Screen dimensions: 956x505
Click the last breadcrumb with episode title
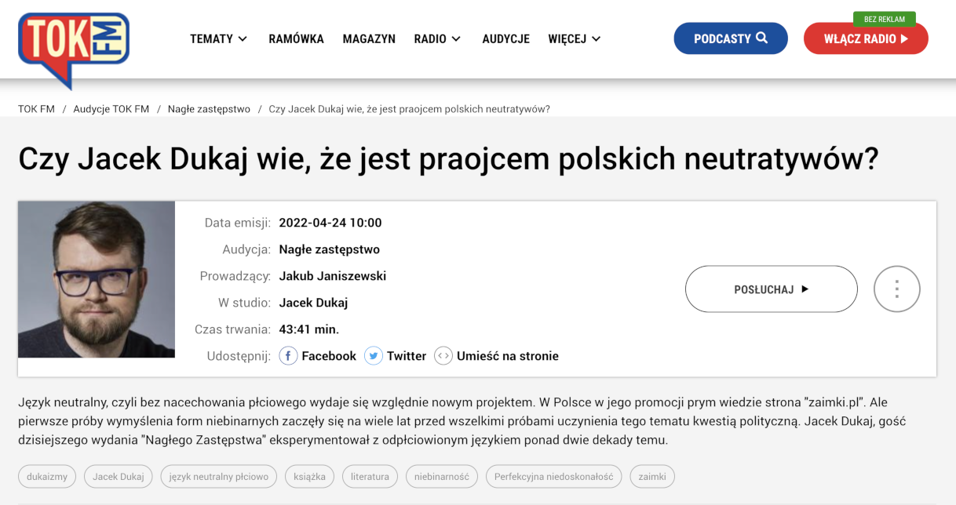pos(410,109)
